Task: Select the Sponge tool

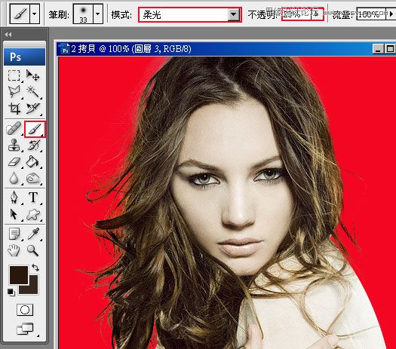Action: point(33,178)
